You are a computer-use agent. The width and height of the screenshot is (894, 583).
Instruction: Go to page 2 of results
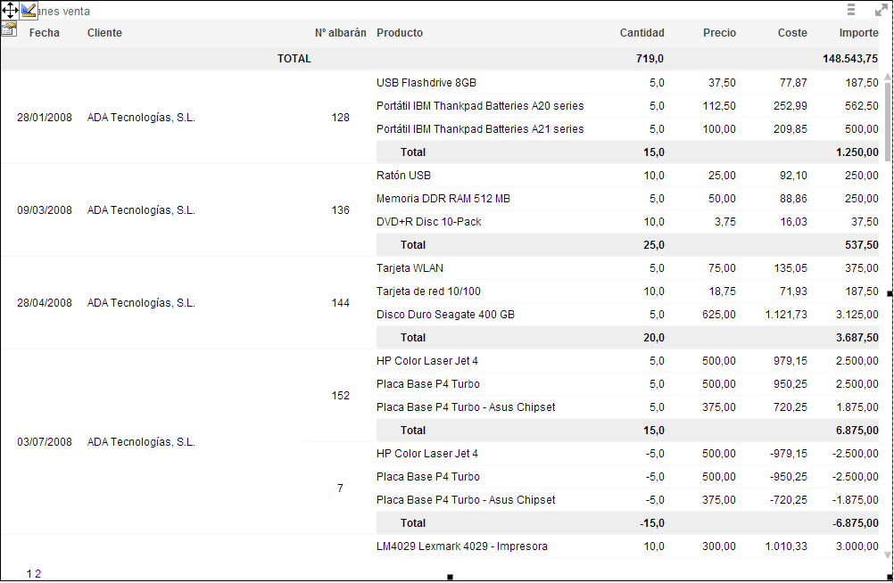[38, 574]
